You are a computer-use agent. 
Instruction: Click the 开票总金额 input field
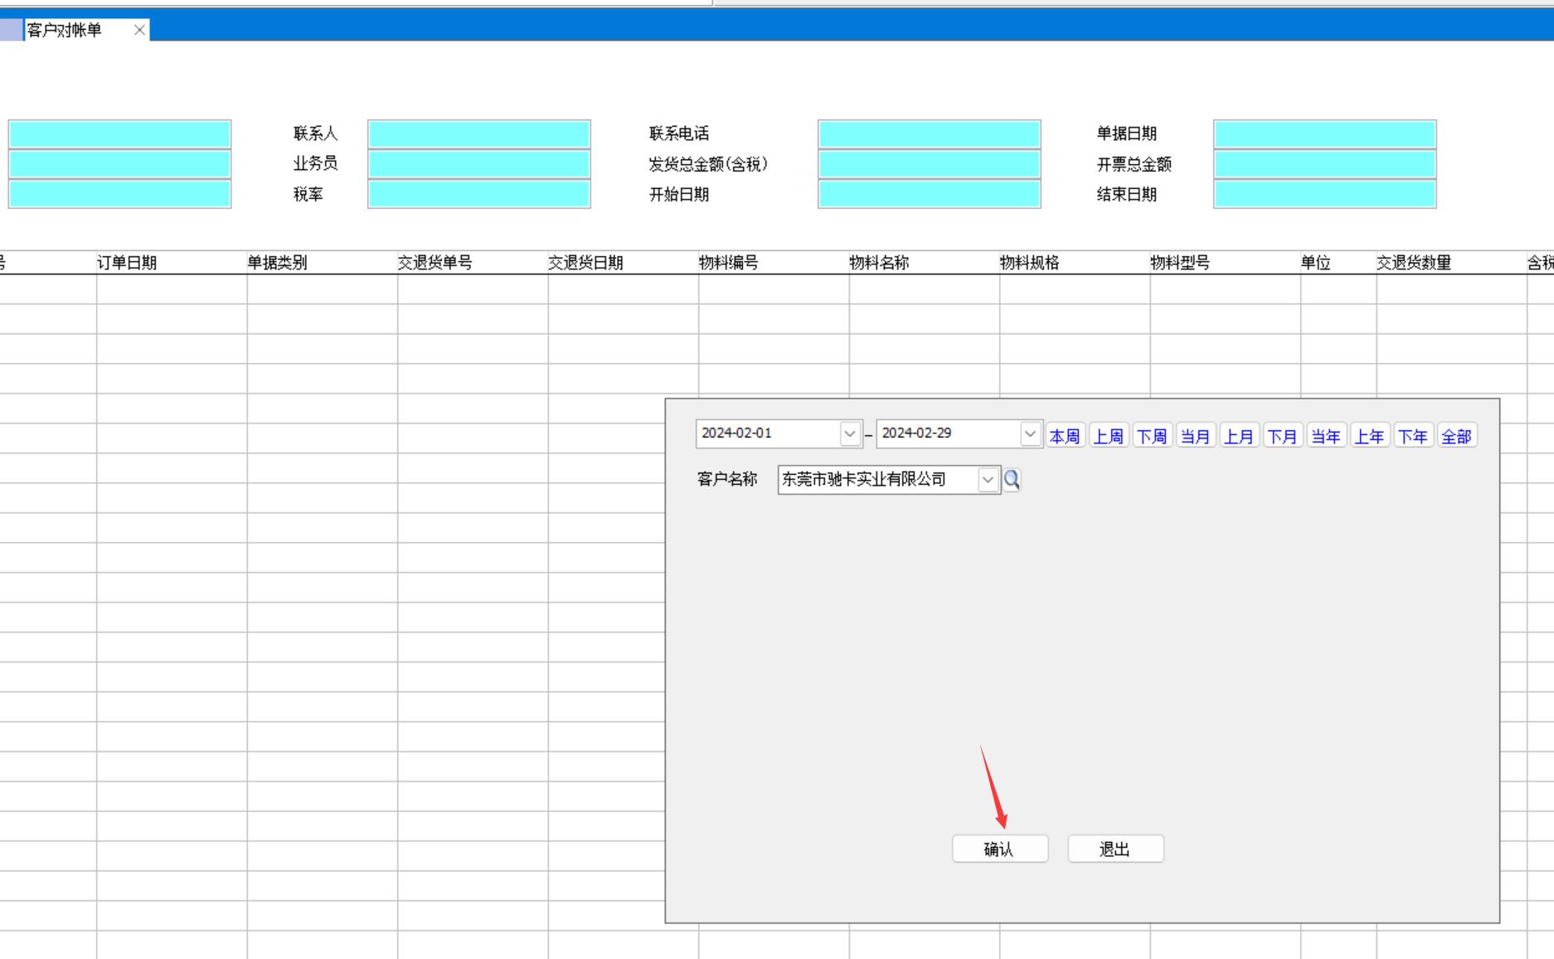[1324, 164]
